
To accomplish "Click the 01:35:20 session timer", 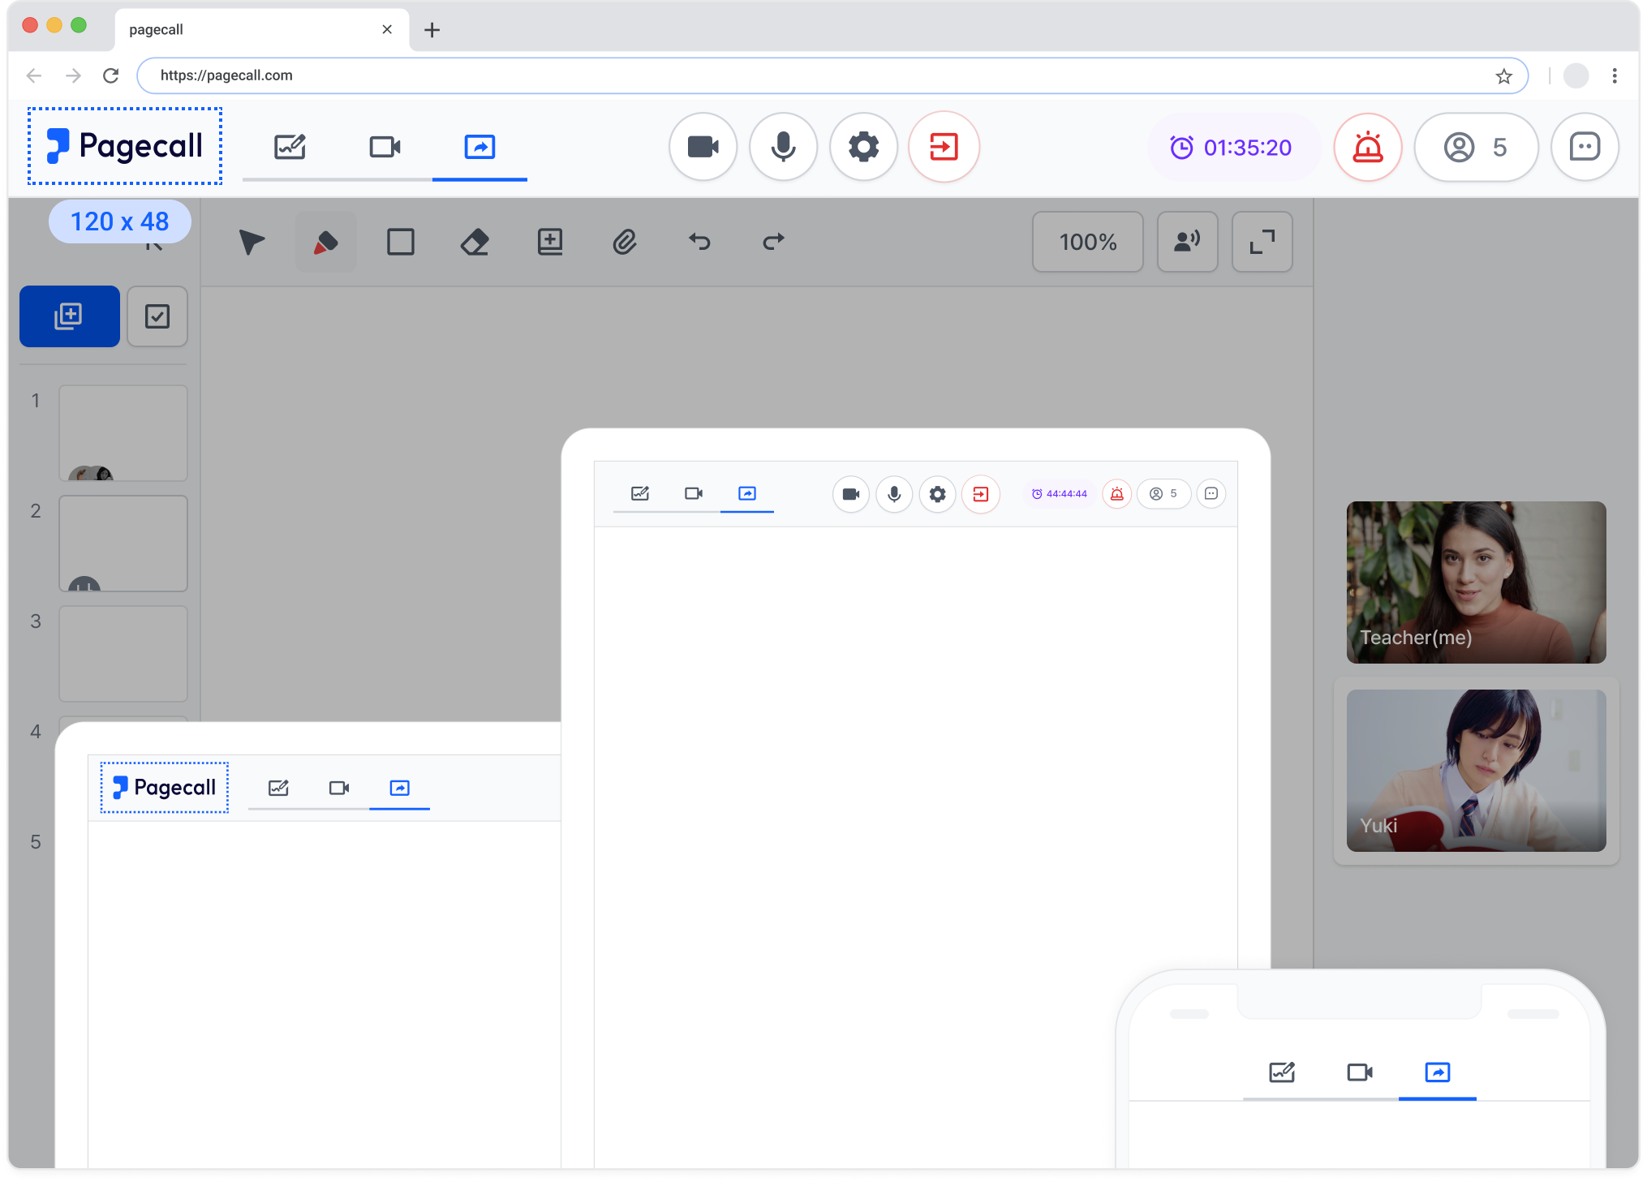I will tap(1232, 147).
